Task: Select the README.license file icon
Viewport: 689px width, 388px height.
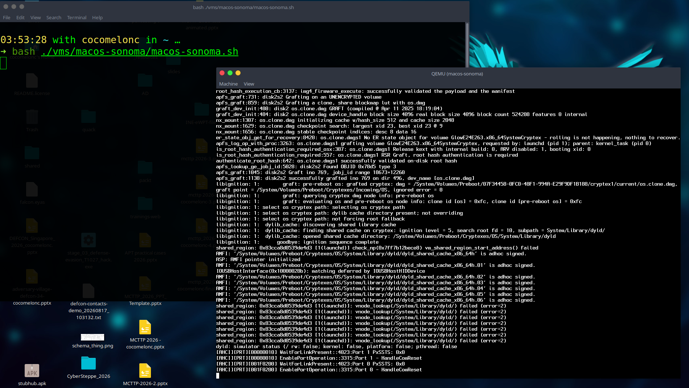Action: pos(32,81)
